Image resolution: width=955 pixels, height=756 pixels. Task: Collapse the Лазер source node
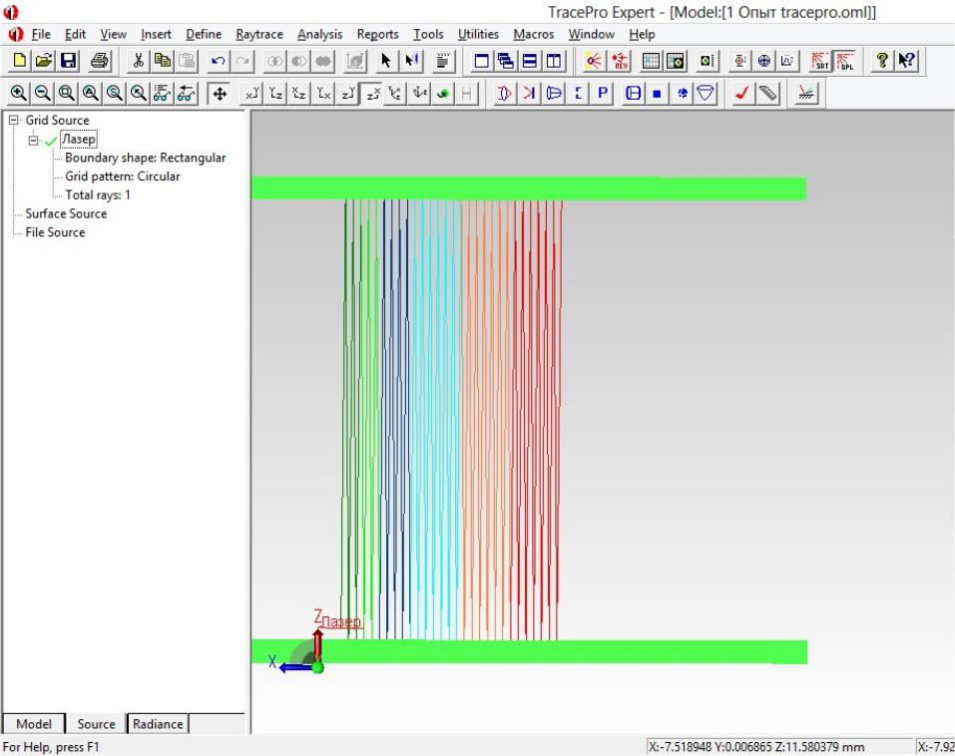coord(33,140)
